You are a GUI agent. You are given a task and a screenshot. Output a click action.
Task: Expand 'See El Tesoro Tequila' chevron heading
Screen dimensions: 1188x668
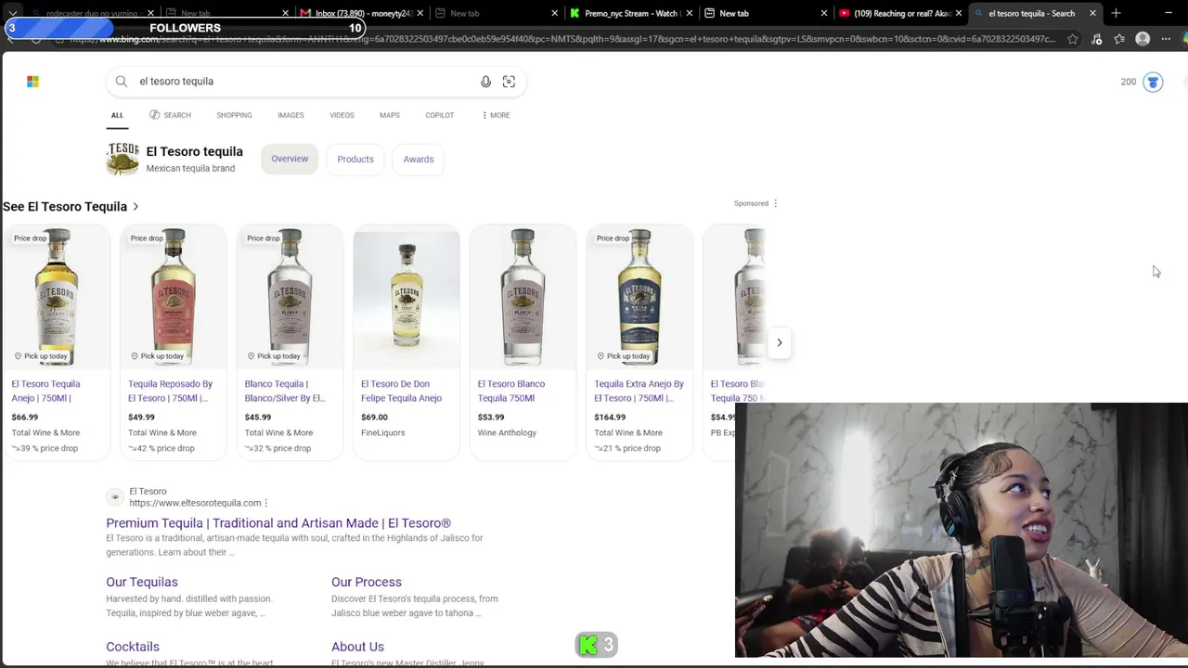point(136,207)
